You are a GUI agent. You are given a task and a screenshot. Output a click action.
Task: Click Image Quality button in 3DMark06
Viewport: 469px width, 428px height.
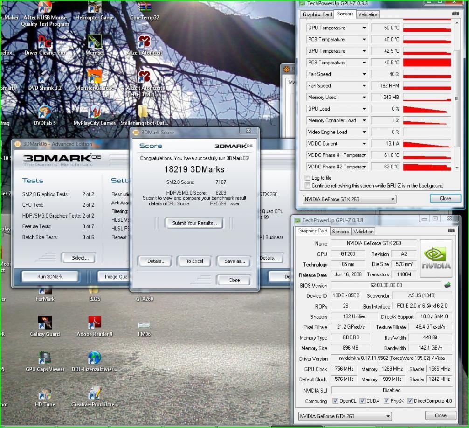click(114, 276)
